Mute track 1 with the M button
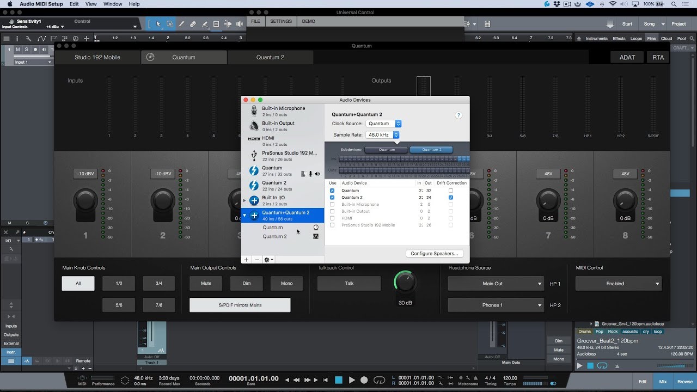 tap(18, 50)
